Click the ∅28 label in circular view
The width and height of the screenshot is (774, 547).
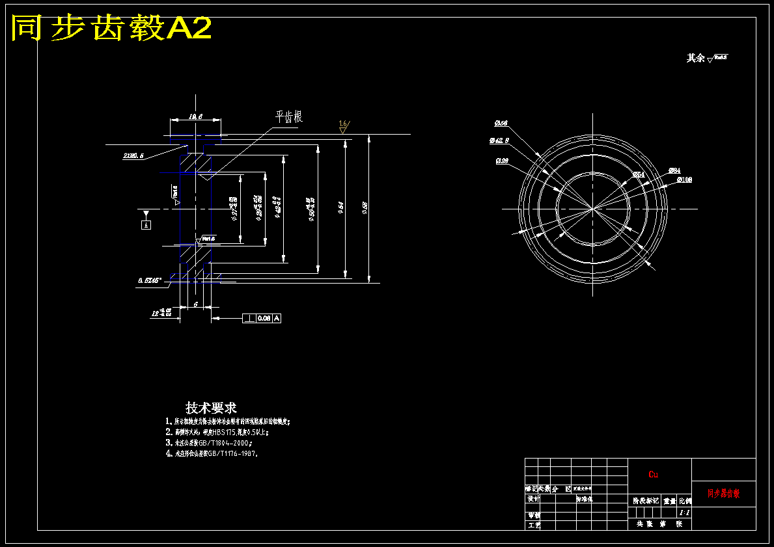(x=502, y=161)
